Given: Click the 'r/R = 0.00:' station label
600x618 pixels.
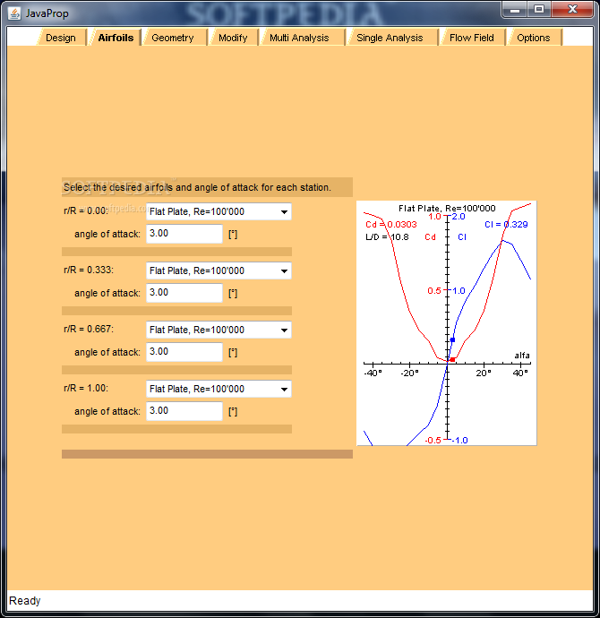Looking at the screenshot, I should (86, 210).
